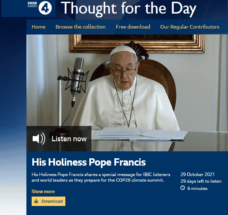Open Our Regular Contributors

point(190,27)
